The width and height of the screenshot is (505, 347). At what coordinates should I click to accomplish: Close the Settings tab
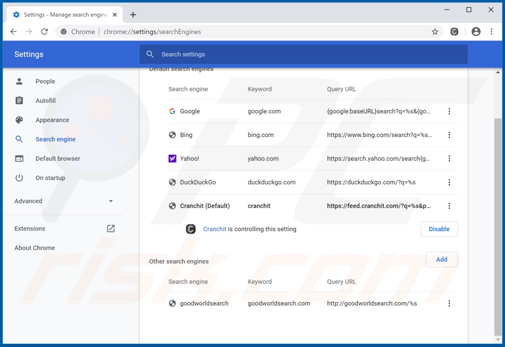pos(114,15)
